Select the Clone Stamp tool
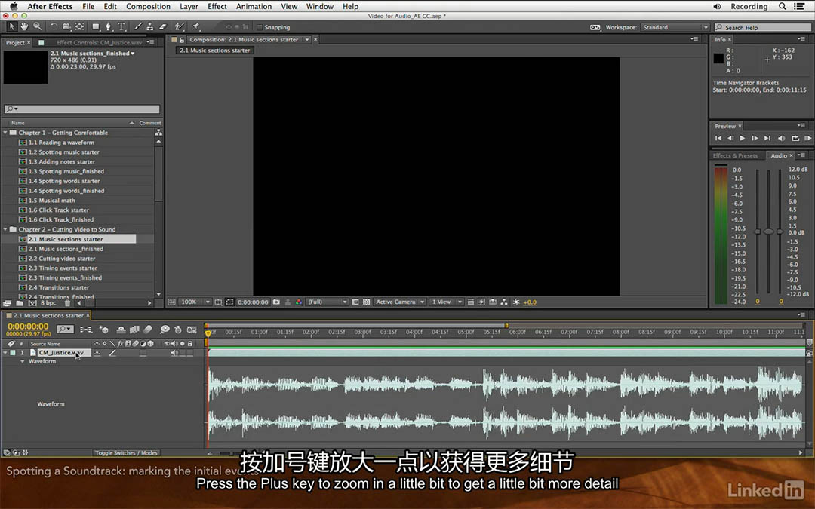The image size is (815, 509). pos(149,26)
